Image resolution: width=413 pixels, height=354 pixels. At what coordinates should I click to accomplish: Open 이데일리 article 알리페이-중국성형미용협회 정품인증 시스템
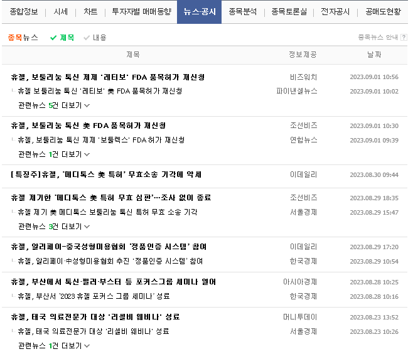pos(109,247)
